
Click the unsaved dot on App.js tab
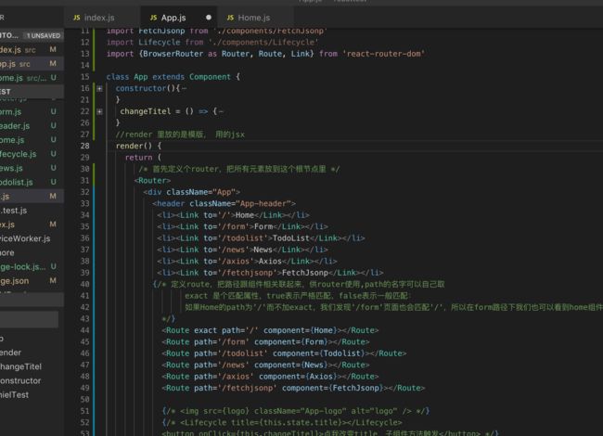209,18
